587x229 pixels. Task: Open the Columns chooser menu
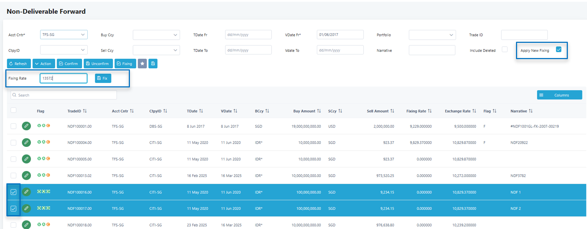(559, 95)
